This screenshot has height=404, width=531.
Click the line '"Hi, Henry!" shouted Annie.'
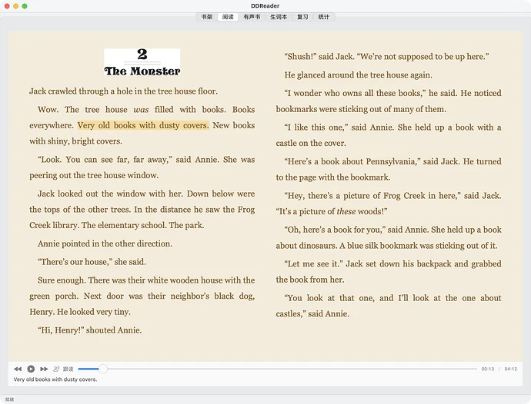coord(90,330)
